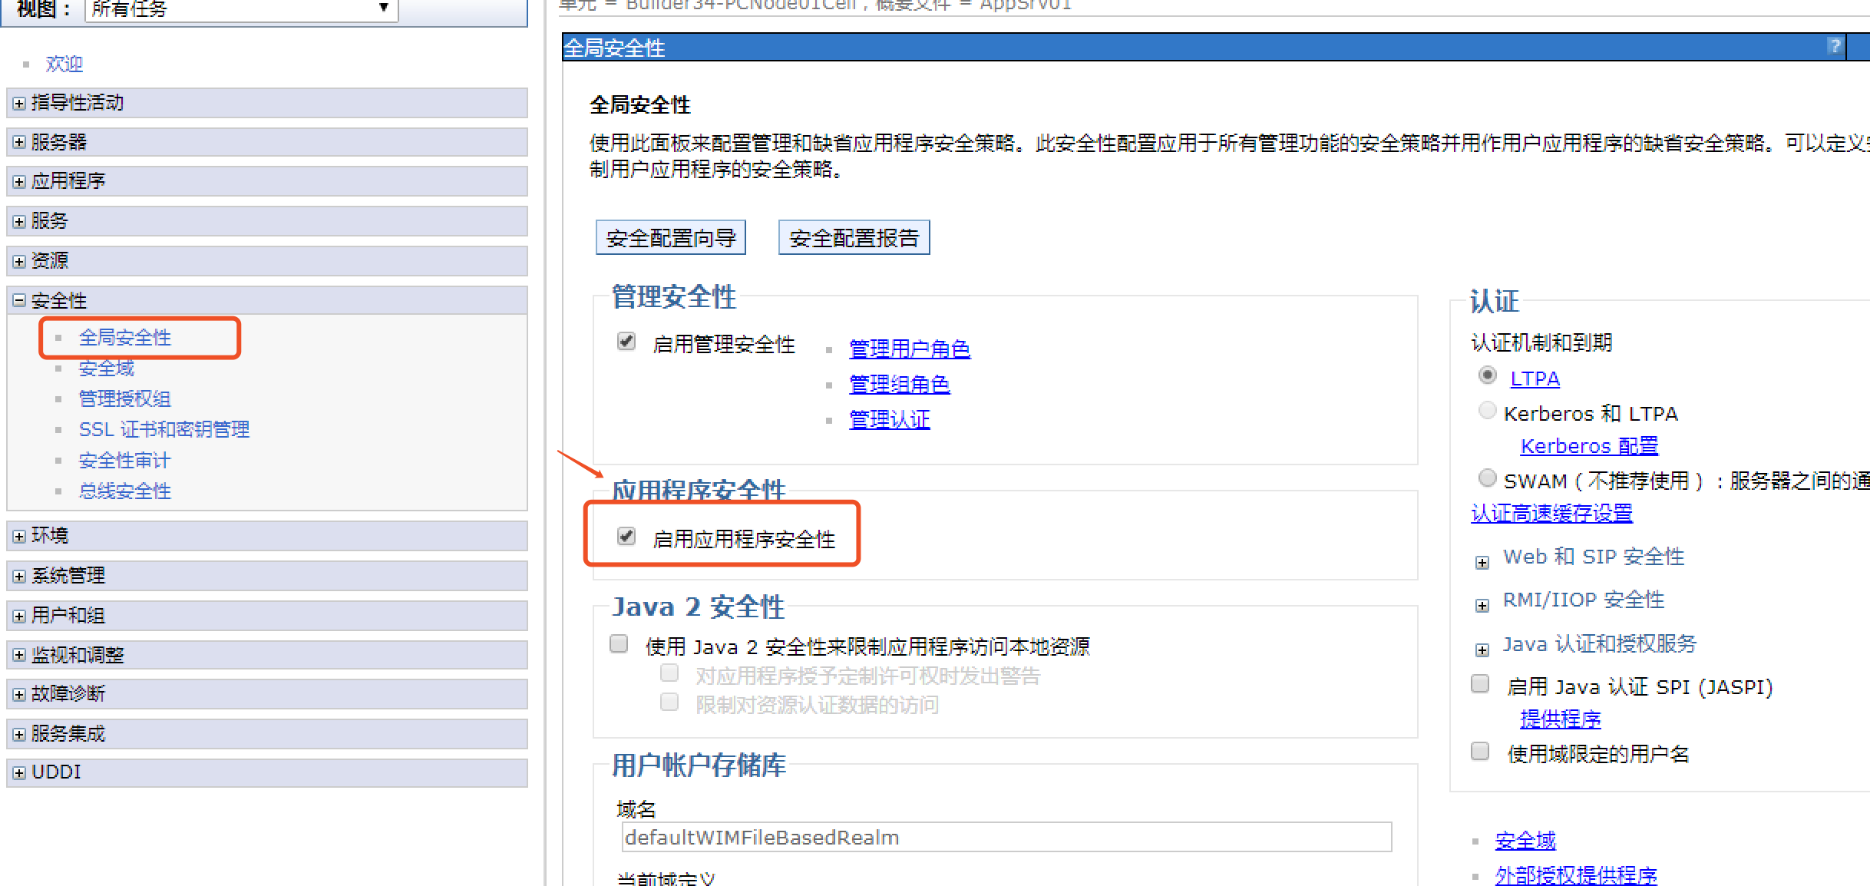Viewport: 1870px width, 886px height.
Task: Open 安全性审计 in the navigation tree
Action: point(125,461)
